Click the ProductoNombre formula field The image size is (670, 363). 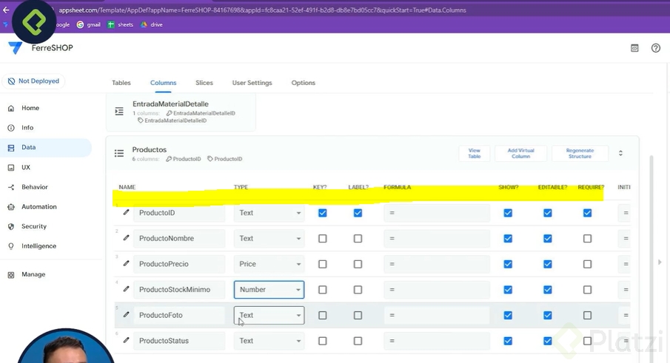point(437,239)
